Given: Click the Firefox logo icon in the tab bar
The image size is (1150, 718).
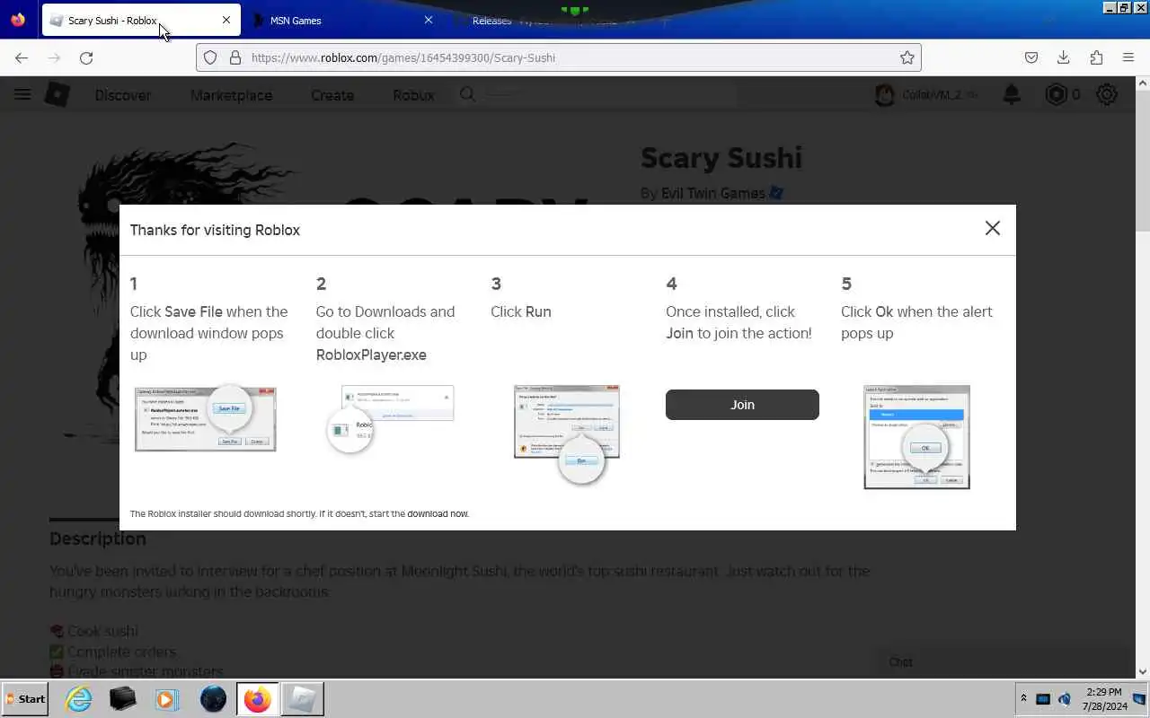Looking at the screenshot, I should 18,20.
